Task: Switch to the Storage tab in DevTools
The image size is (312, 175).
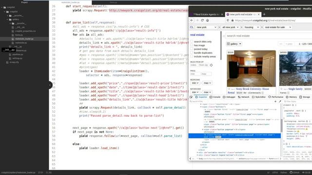Action: point(305,97)
